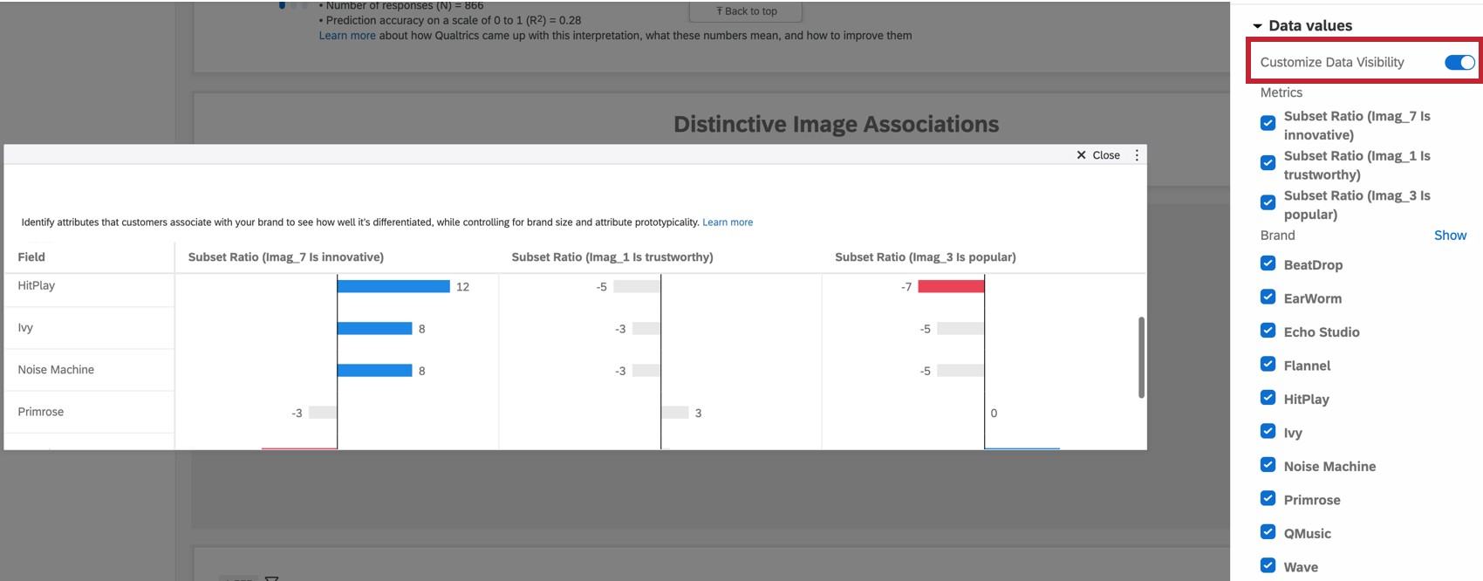Viewport: 1483px width, 581px height.
Task: Open the three-dot widget options menu
Action: coord(1137,155)
